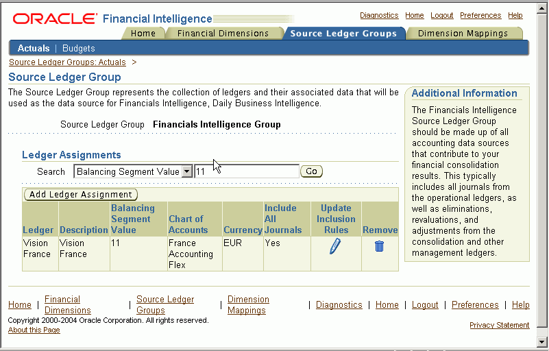
Task: Click the top-right Home link
Action: coord(414,15)
